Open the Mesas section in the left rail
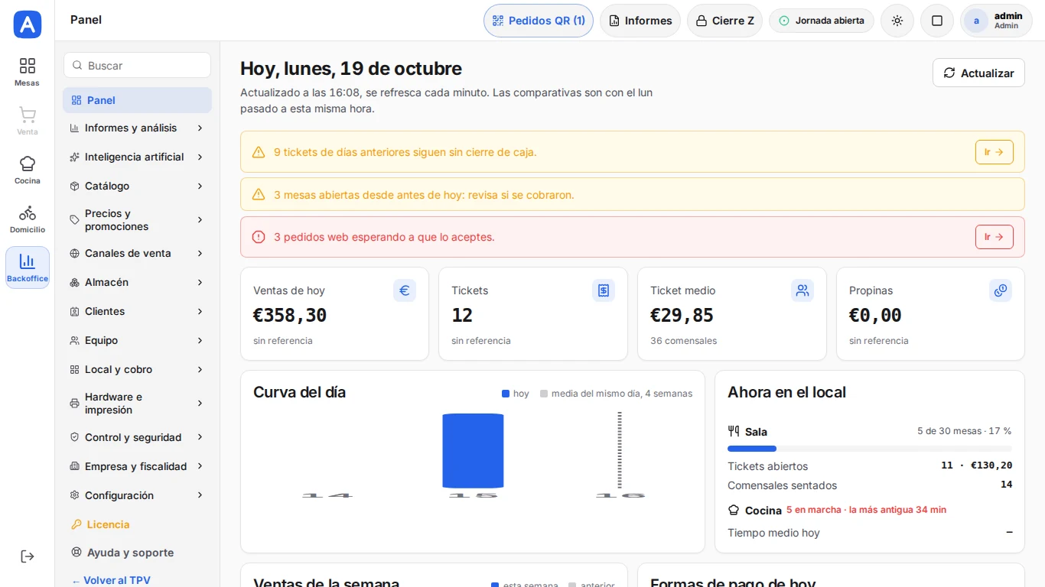1045x587 pixels. point(28,72)
